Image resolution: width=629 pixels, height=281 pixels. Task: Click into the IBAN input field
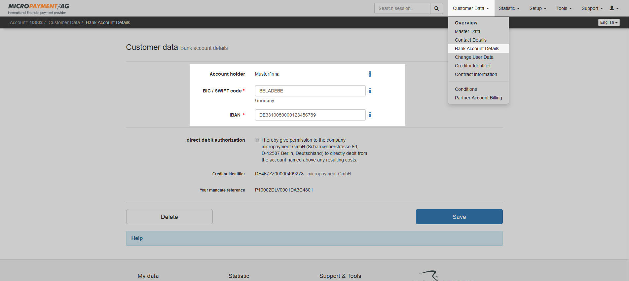(x=310, y=115)
